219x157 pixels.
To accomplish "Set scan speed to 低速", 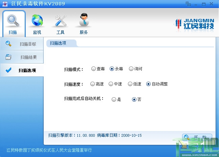I will click(x=134, y=84).
